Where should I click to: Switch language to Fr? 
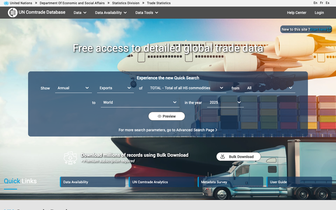point(322,3)
